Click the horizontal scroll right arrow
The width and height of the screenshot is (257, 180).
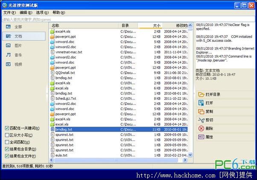click(185, 160)
